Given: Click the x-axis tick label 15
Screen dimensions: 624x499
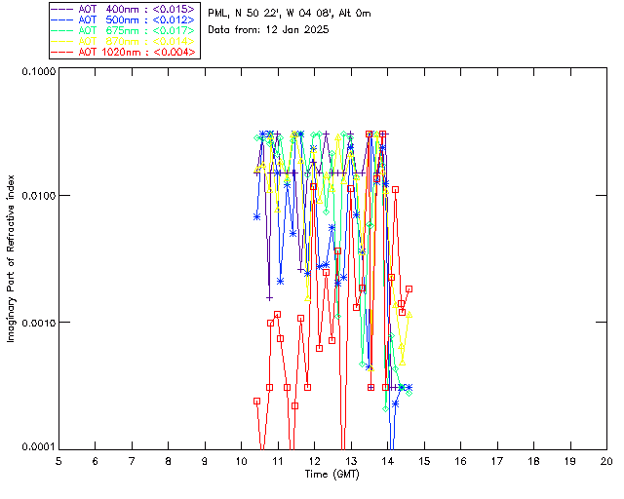Looking at the screenshot, I should [x=424, y=461].
